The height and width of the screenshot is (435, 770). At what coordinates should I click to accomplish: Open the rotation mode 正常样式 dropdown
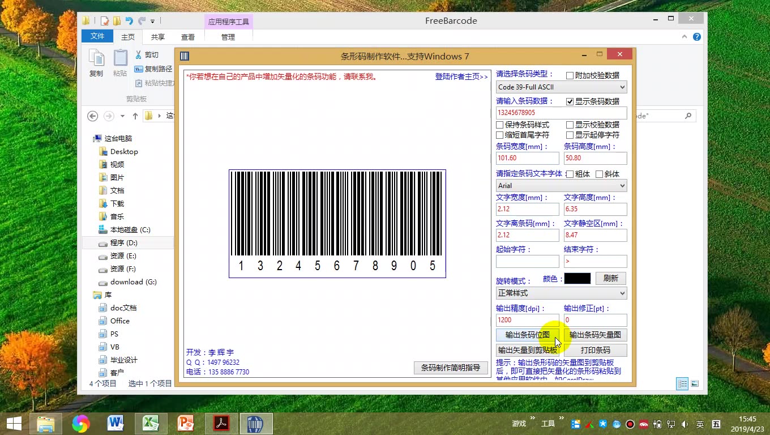click(561, 293)
